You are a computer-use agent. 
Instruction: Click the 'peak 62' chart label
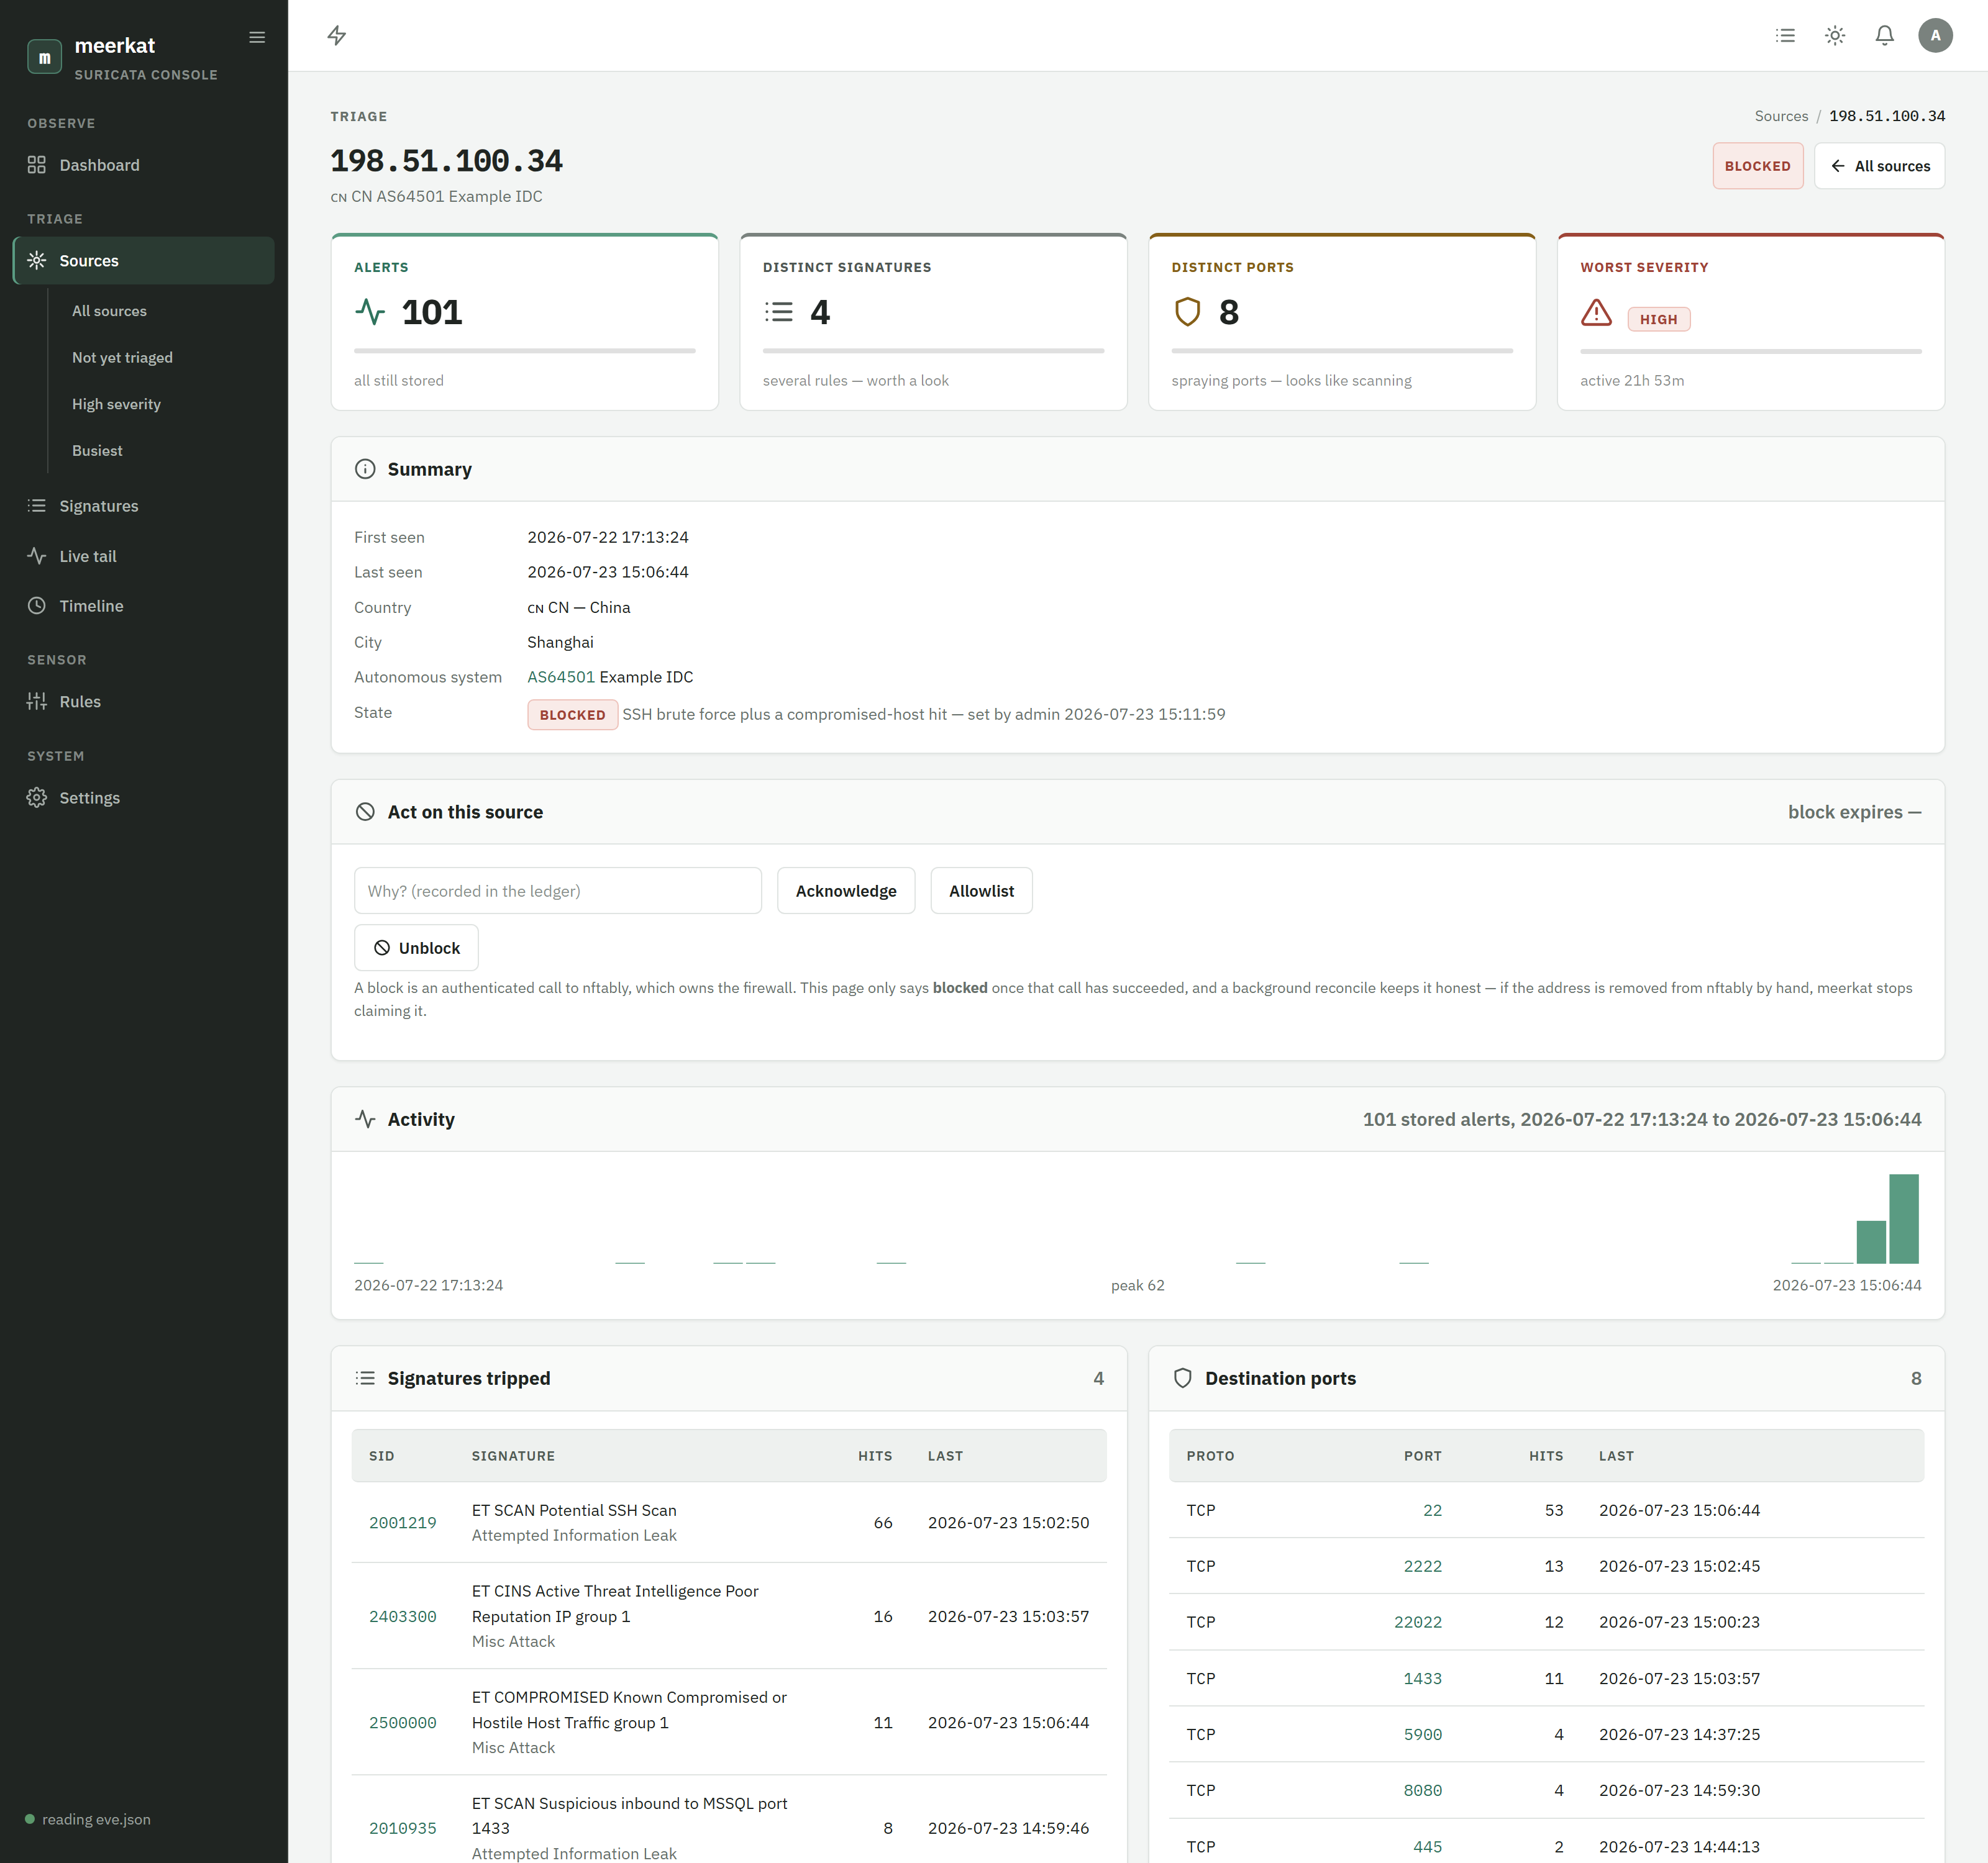point(1137,1285)
